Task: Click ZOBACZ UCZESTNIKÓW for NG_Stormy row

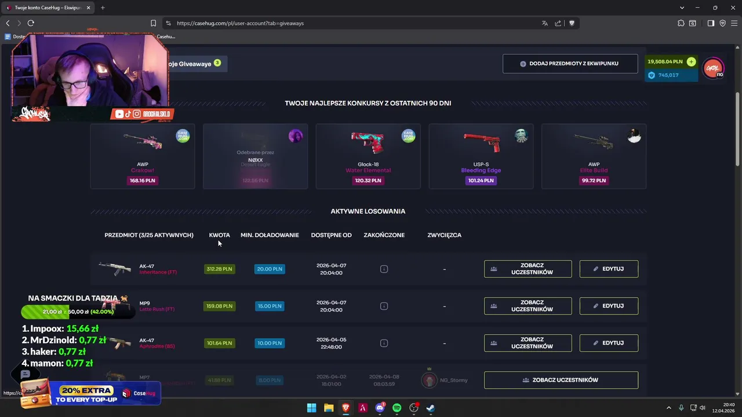Action: pyautogui.click(x=561, y=380)
